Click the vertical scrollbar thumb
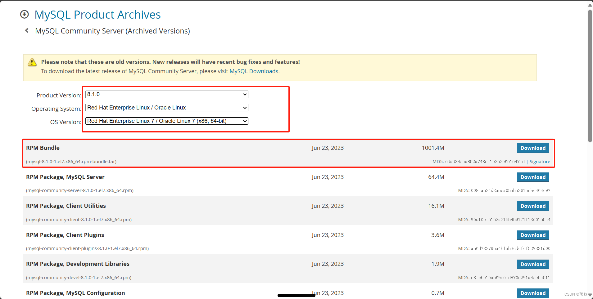The image size is (593, 299). tap(590, 76)
